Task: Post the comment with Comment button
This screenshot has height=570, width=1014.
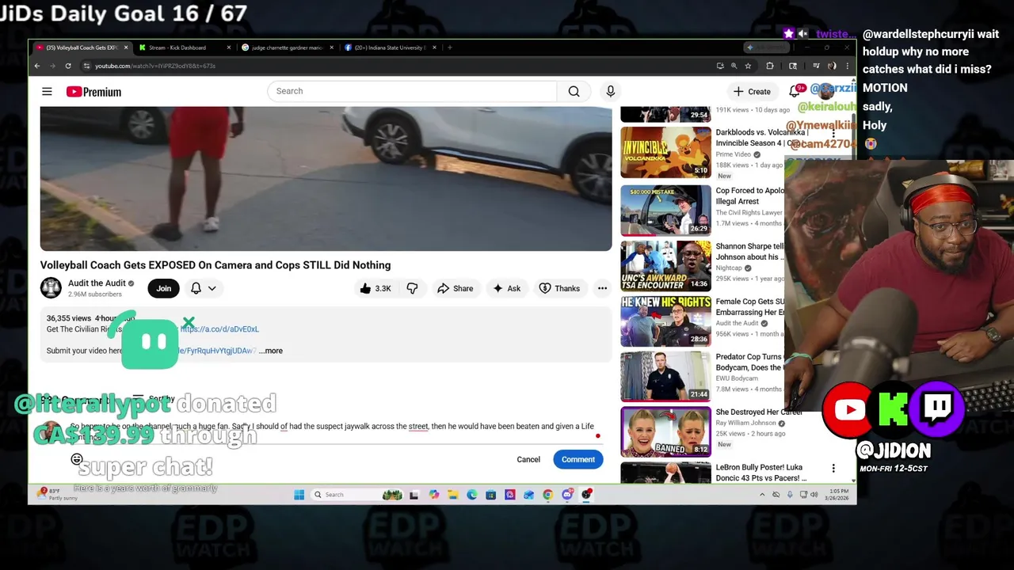Action: pyautogui.click(x=578, y=459)
